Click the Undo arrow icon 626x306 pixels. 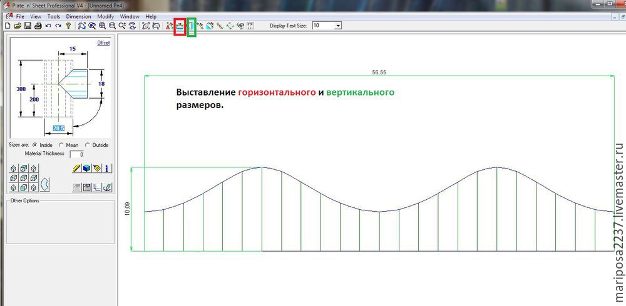pos(48,26)
